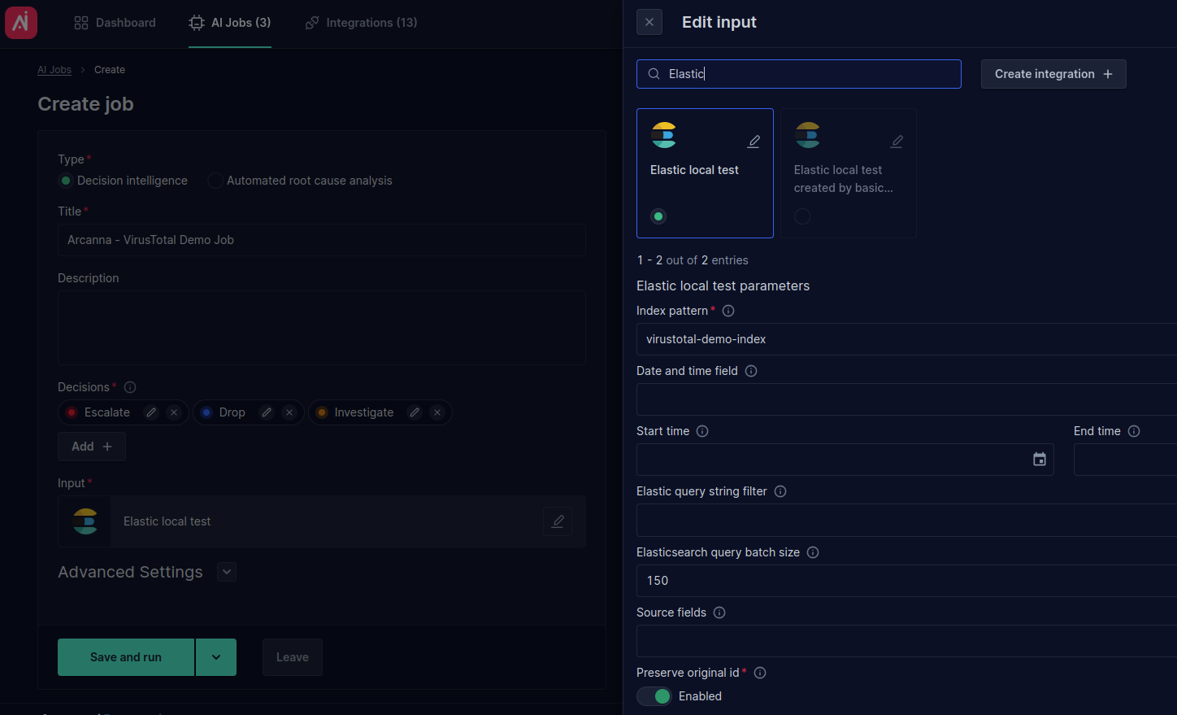Viewport: 1177px width, 715px height.
Task: Edit the Elastic local test integration card
Action: [x=754, y=142]
